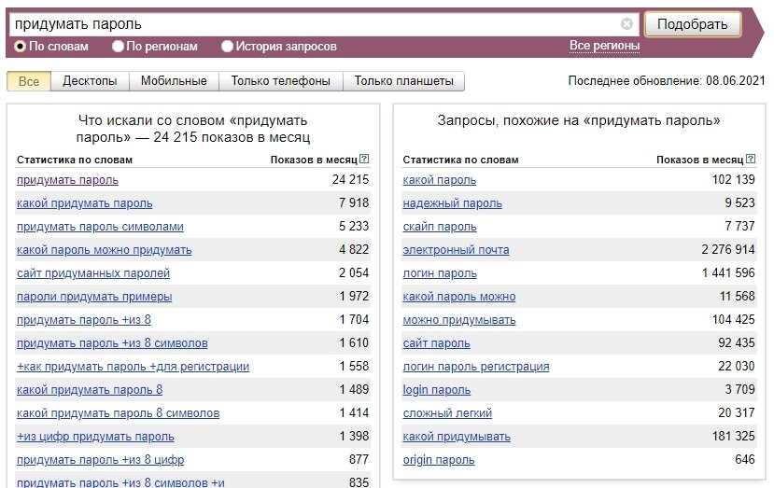Open the 'сайт придуманных паролей' link
774x488 pixels.
point(93,273)
